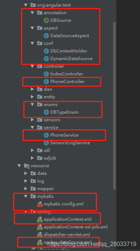Select DbContextHolder in the project tree
Screen dimensions: 140x251
tap(69, 51)
